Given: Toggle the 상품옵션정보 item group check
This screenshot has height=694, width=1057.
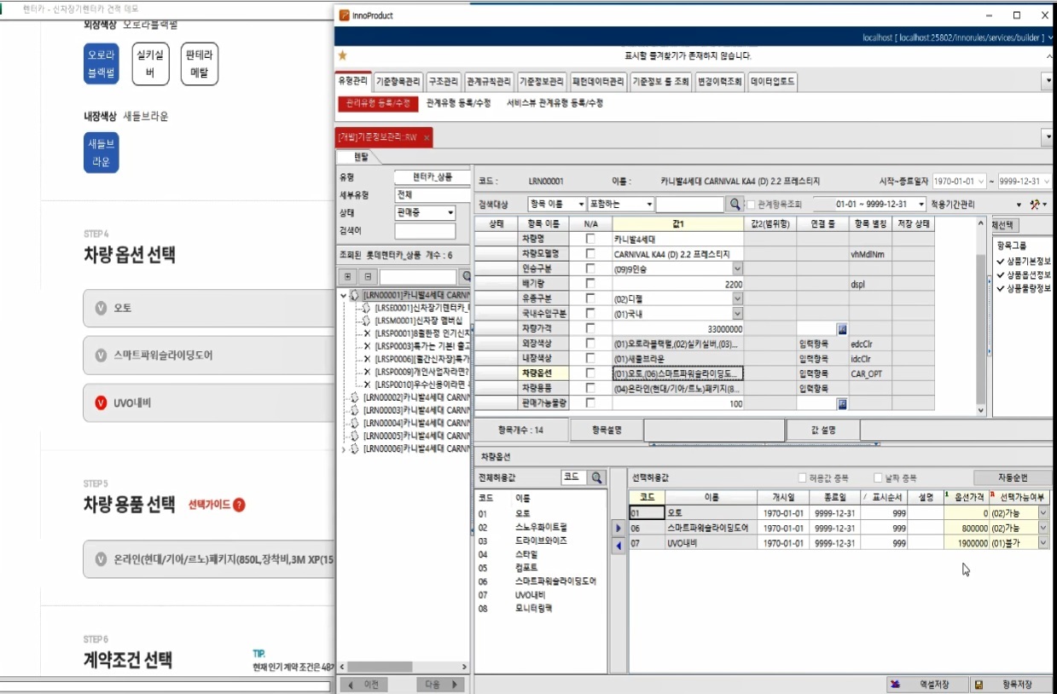Looking at the screenshot, I should click(1001, 275).
